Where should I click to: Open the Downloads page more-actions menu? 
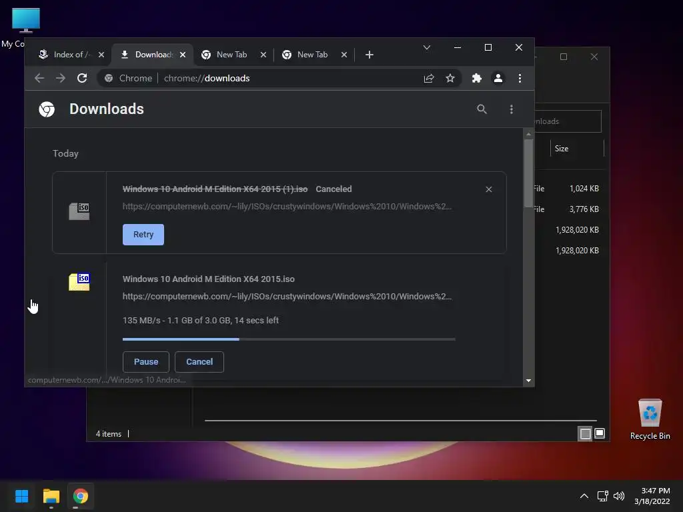click(512, 109)
